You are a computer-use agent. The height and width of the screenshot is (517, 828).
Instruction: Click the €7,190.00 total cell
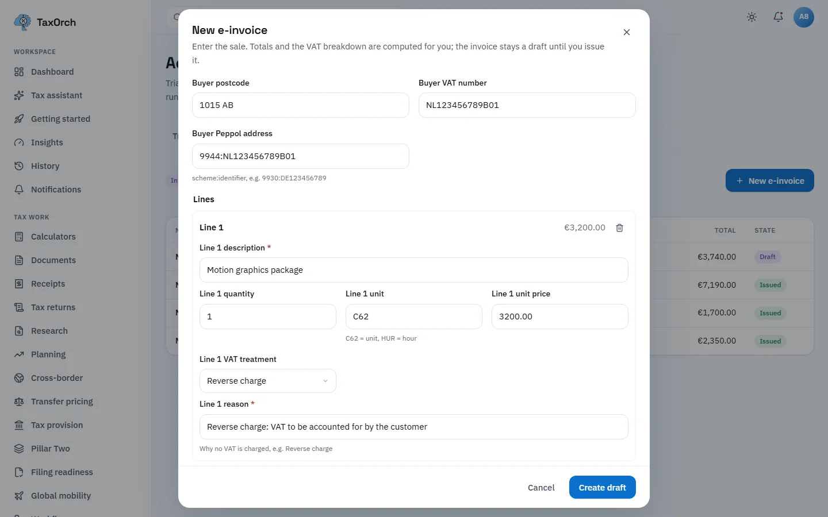pyautogui.click(x=717, y=285)
